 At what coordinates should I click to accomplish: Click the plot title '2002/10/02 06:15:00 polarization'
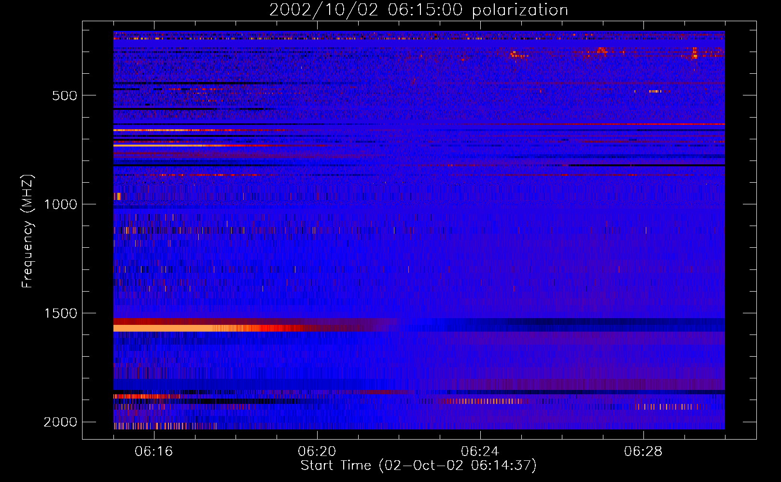pos(418,10)
